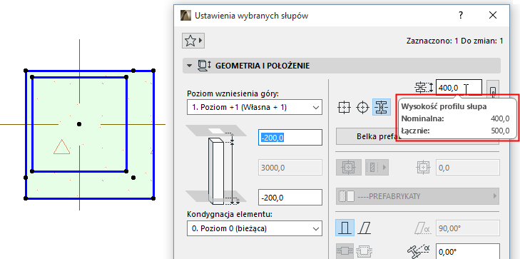520x259 pixels.
Task: Click the top offset field showing -200,0
Action: 290,137
